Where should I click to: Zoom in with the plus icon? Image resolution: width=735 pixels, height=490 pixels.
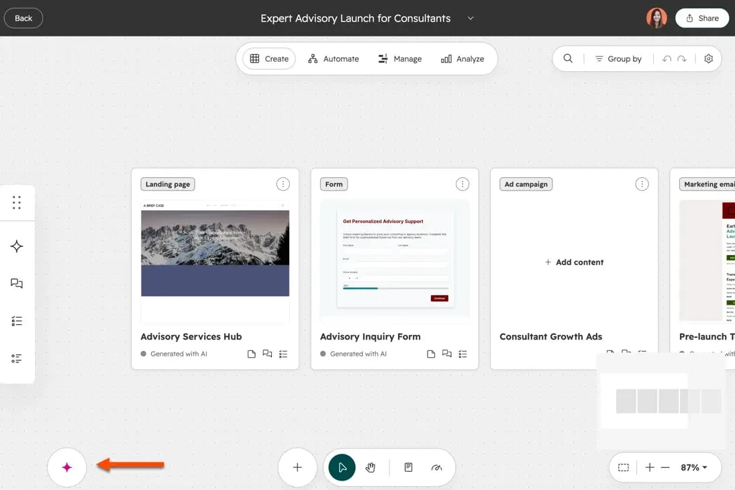tap(650, 467)
